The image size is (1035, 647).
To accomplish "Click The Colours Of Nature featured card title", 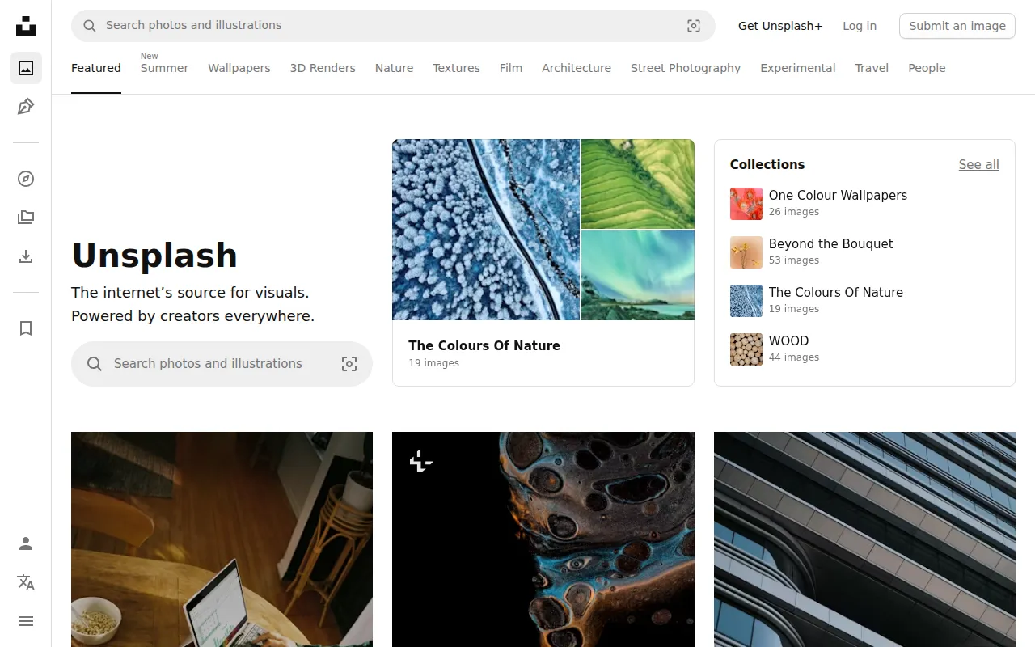I will pyautogui.click(x=484, y=345).
